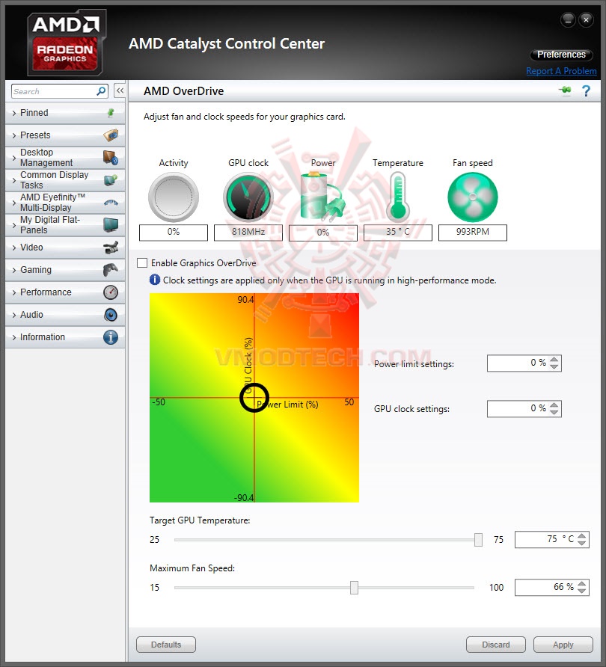The image size is (606, 667).
Task: Expand the AMD Eyefinity Multi-Display section
Action: click(x=65, y=203)
